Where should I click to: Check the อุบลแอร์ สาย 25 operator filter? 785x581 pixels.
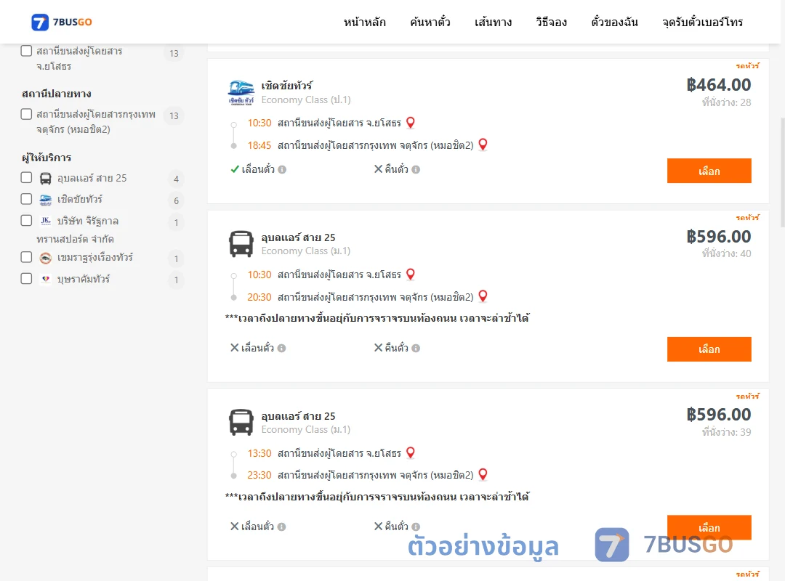click(27, 178)
